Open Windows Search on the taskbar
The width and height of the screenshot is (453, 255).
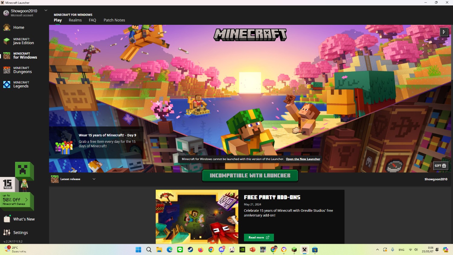[149, 250]
